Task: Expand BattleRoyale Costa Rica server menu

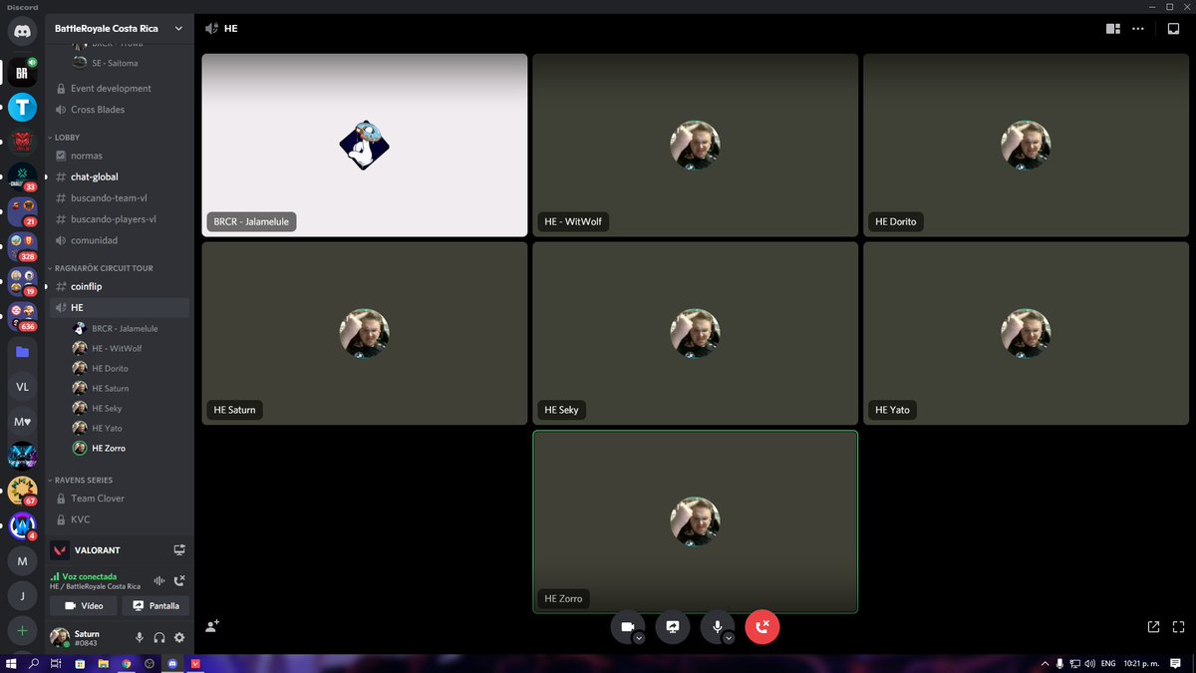Action: pyautogui.click(x=178, y=29)
